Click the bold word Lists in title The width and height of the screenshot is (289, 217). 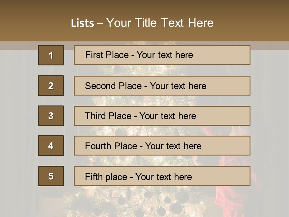pyautogui.click(x=82, y=23)
